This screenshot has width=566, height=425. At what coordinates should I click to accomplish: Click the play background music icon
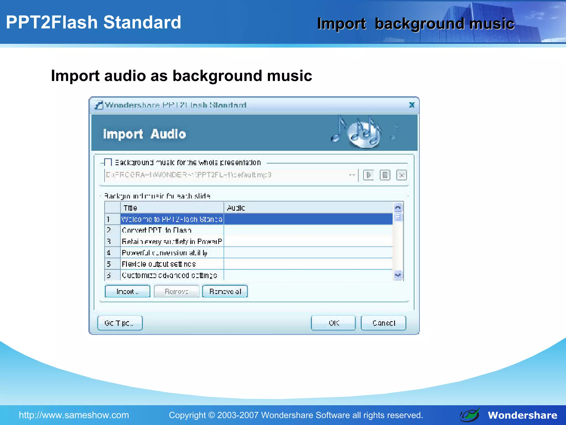[x=368, y=175]
